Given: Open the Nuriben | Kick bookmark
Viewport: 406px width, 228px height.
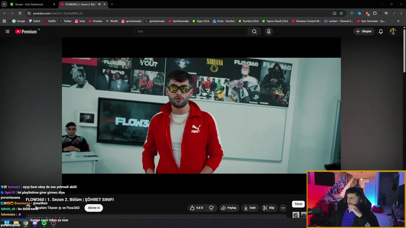Looking at the screenshot, I should pyautogui.click(x=248, y=21).
